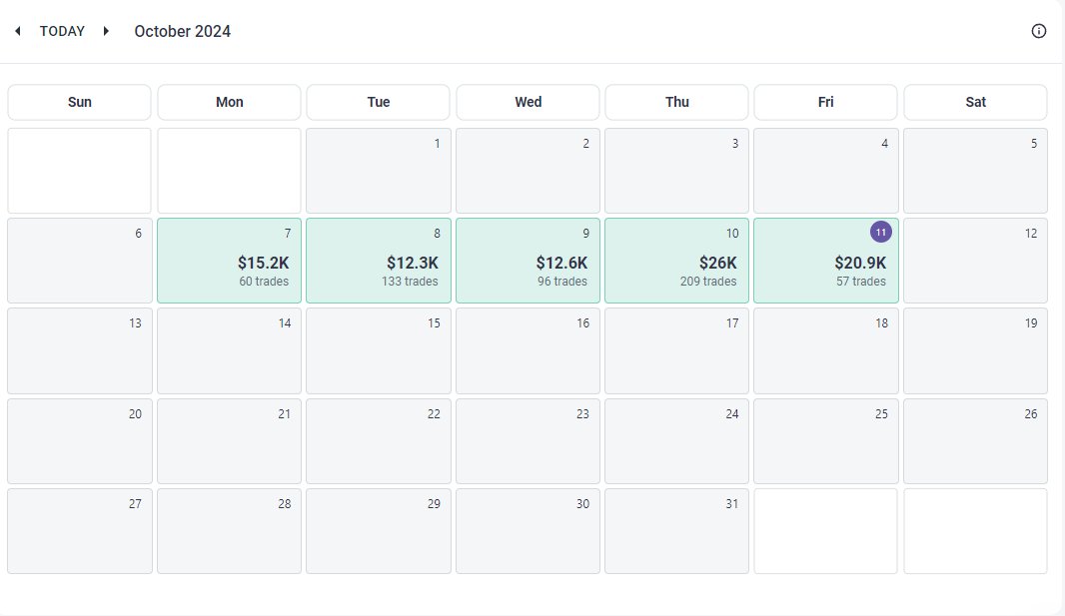
Task: Advance to next month with right arrow
Action: (106, 31)
